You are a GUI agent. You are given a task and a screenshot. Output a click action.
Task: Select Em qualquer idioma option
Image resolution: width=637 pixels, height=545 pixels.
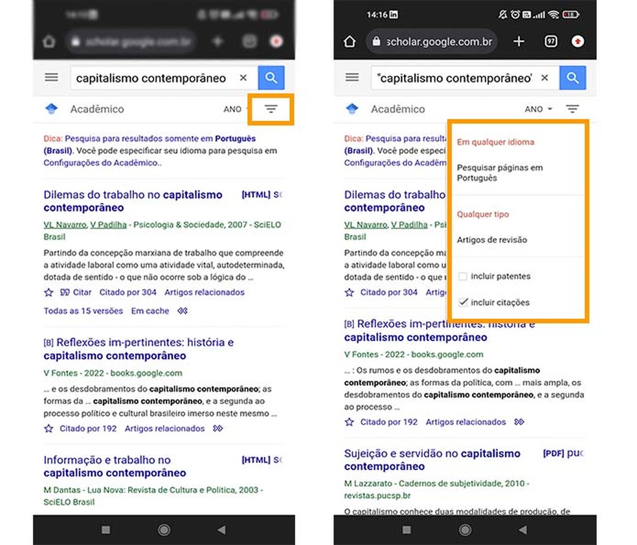click(x=496, y=142)
